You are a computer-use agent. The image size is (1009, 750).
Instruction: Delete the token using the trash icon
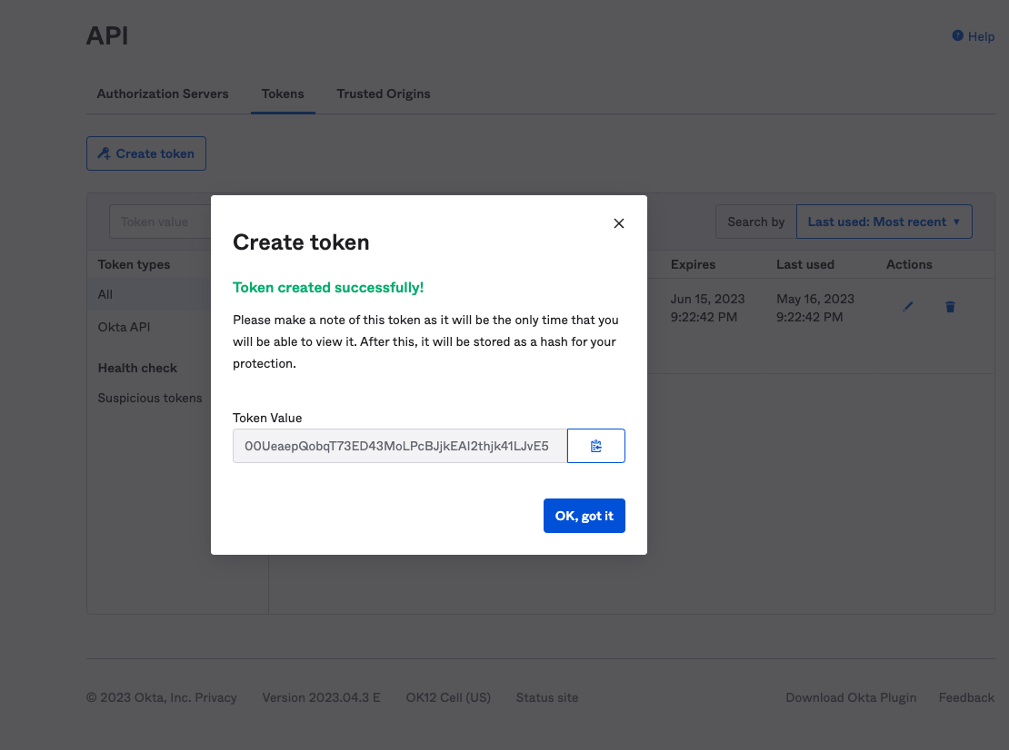[949, 306]
